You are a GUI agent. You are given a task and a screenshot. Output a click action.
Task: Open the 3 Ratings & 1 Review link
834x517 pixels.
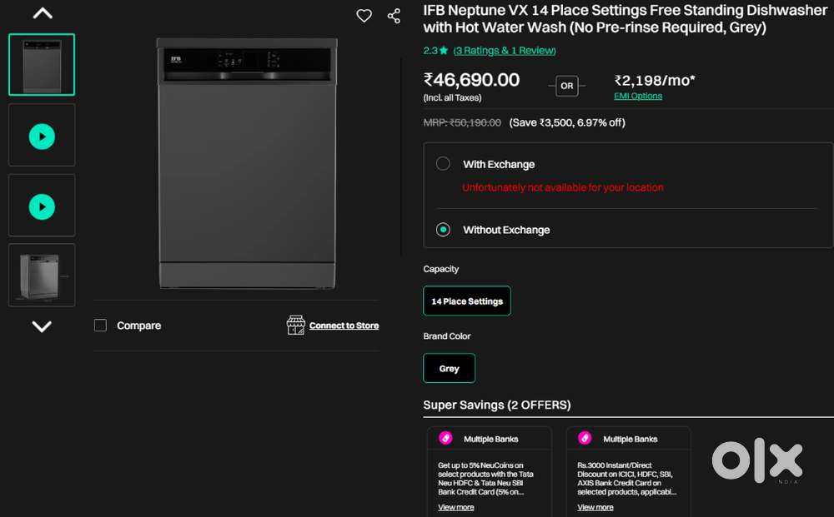tap(505, 51)
